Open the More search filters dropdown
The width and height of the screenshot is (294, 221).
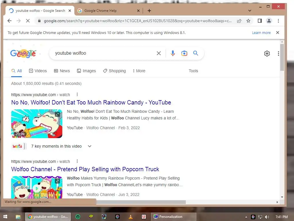(139, 71)
